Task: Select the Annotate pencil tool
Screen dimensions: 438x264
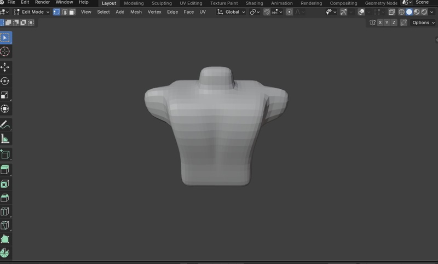Action: (x=5, y=125)
